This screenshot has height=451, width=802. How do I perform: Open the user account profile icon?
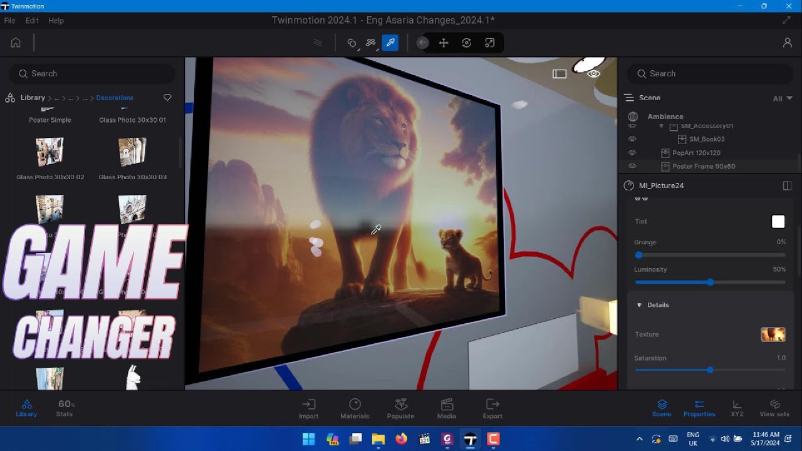787,43
